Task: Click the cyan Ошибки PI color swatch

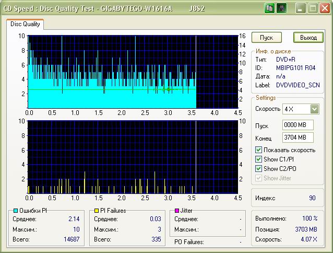Action: pos(16,210)
